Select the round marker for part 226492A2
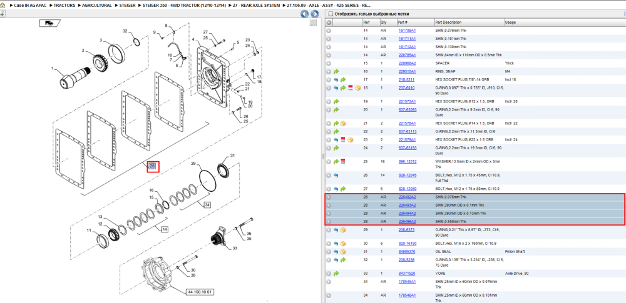 pyautogui.click(x=329, y=197)
